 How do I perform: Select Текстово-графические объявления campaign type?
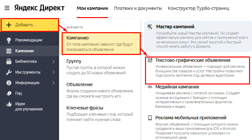click(x=193, y=60)
